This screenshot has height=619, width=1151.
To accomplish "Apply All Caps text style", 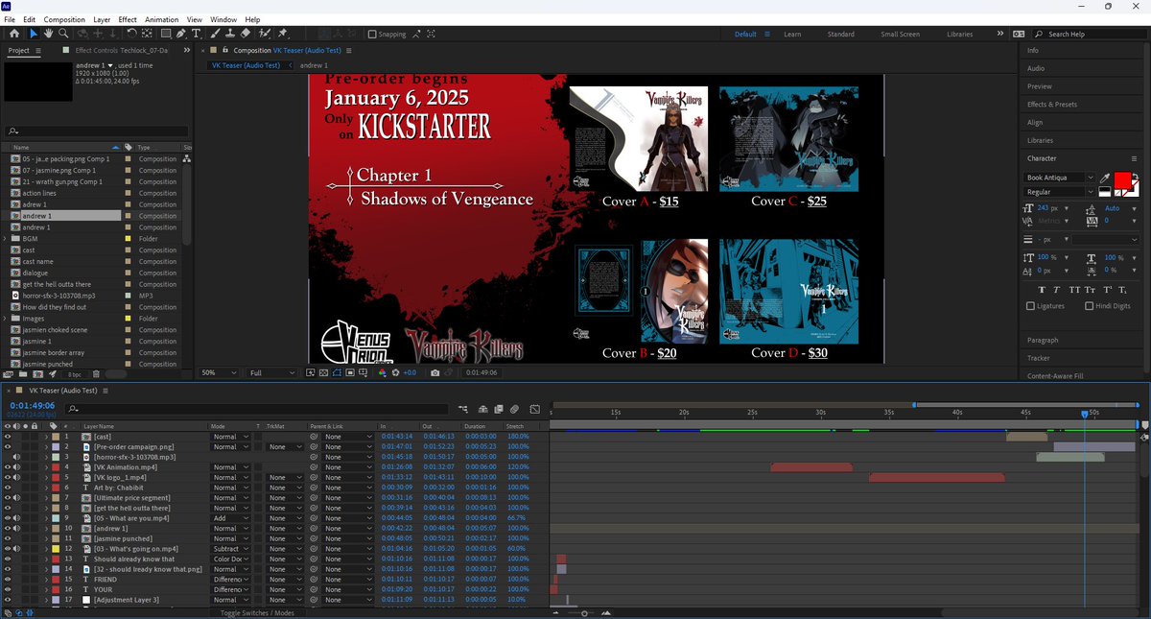I will (1075, 289).
